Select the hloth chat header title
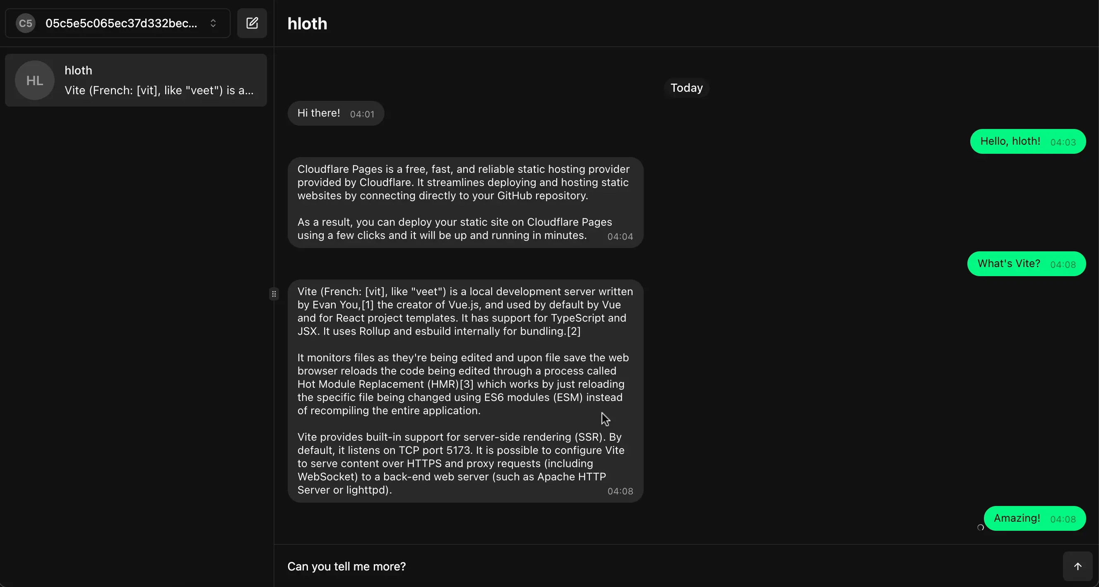The image size is (1099, 587). [307, 24]
